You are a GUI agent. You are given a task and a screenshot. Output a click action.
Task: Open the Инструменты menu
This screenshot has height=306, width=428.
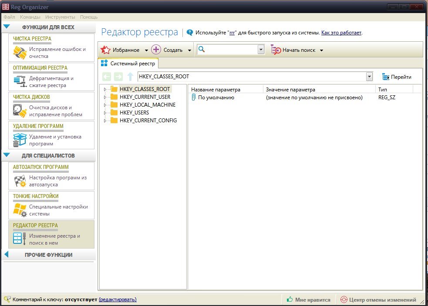tap(60, 17)
